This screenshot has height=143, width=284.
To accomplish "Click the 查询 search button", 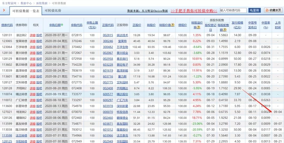I will coord(255,10).
